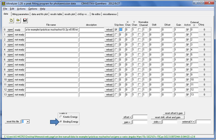Uncheck the Active checkbox for row 3
This screenshot has width=216, height=140.
[x=188, y=45]
